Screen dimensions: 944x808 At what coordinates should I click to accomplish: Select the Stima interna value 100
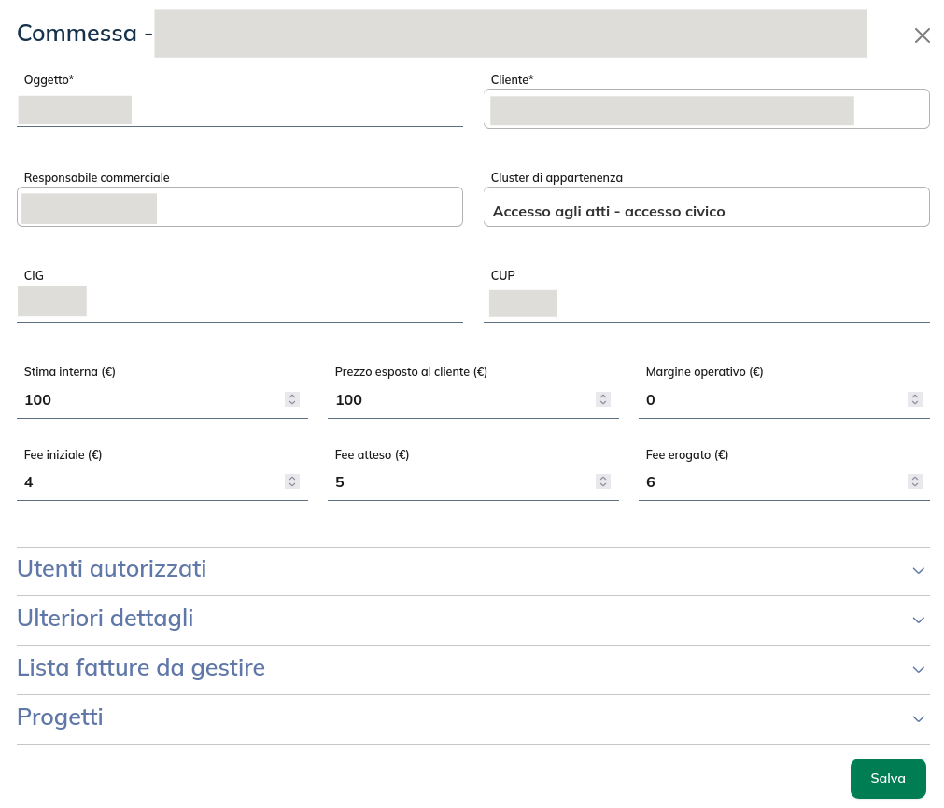pos(37,400)
